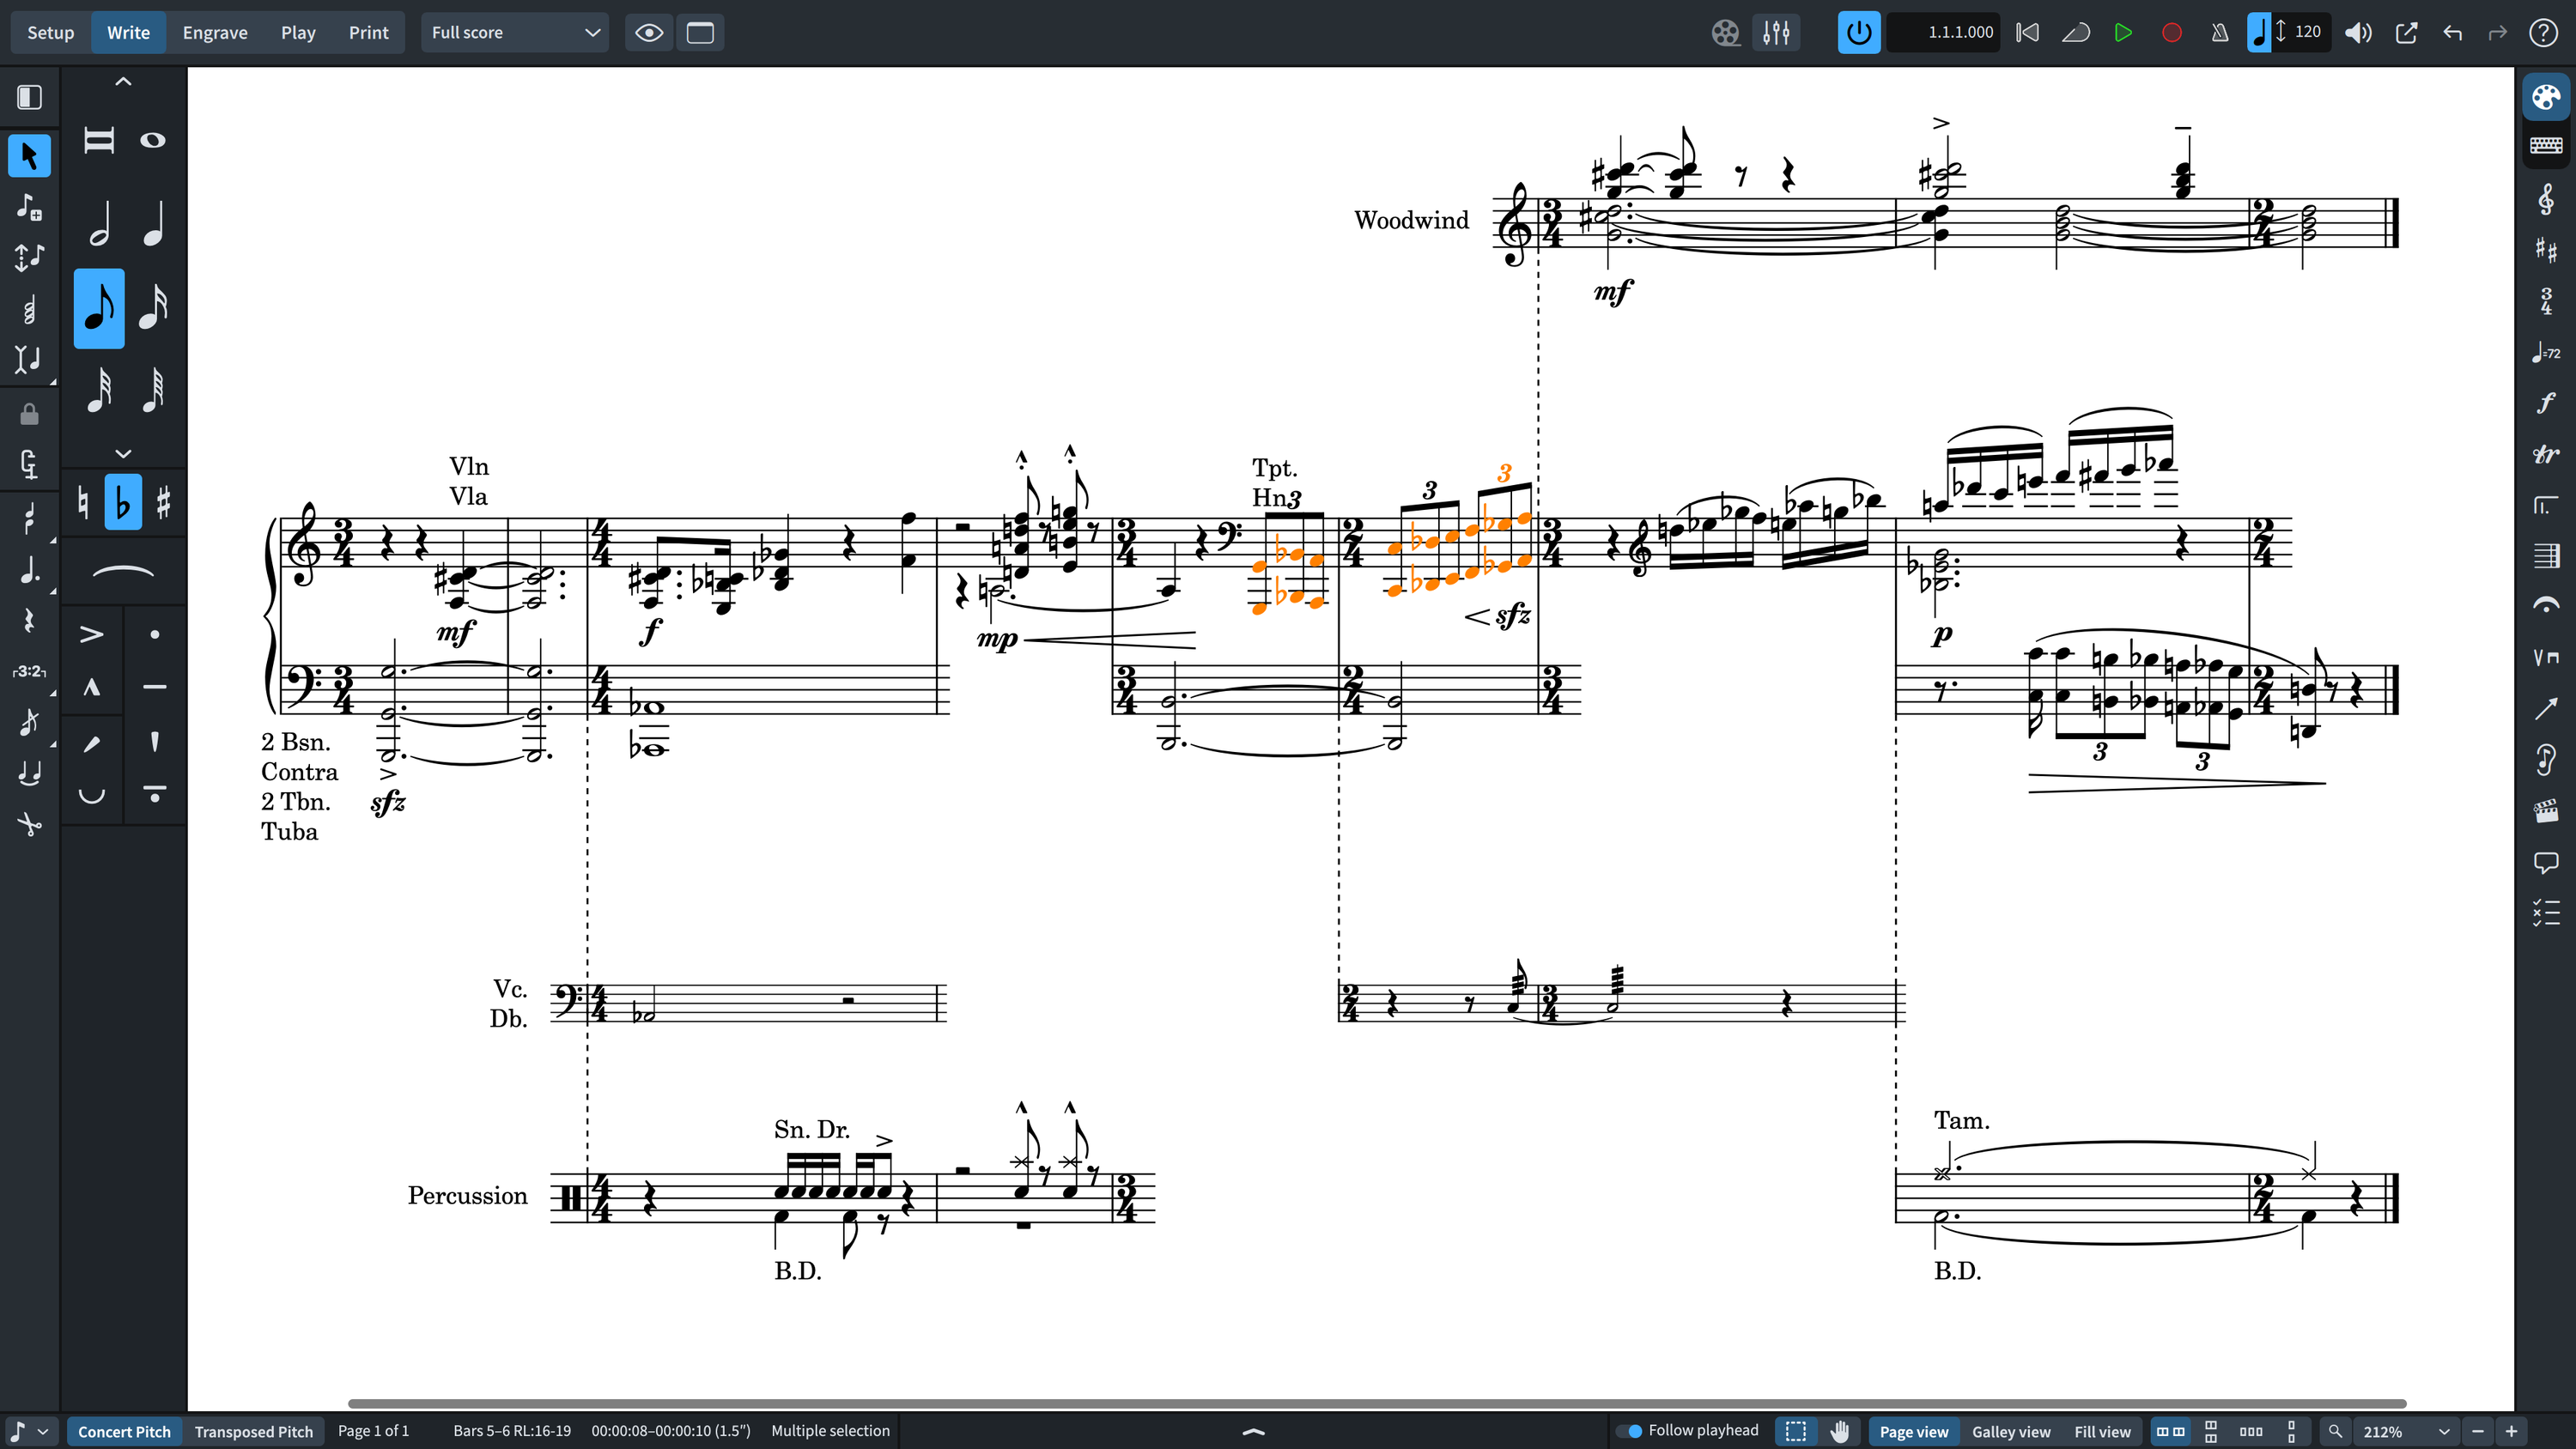Image resolution: width=2576 pixels, height=1449 pixels.
Task: Select the quarter note duration tool
Action: [x=154, y=224]
